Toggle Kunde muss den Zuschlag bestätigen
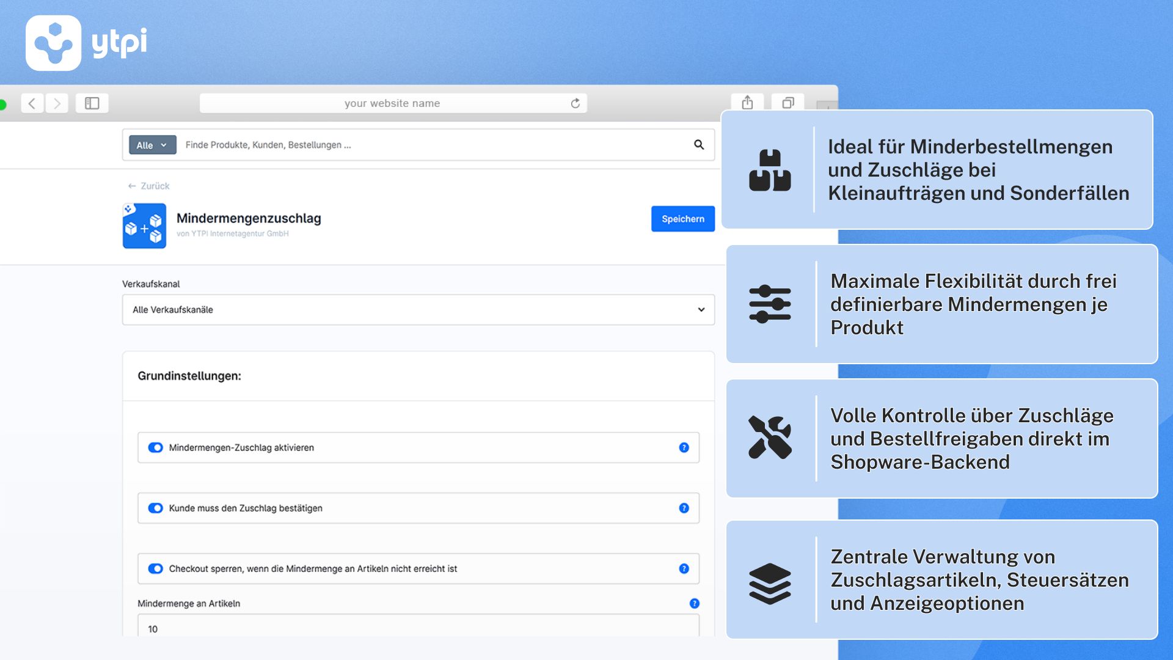1173x660 pixels. point(156,508)
